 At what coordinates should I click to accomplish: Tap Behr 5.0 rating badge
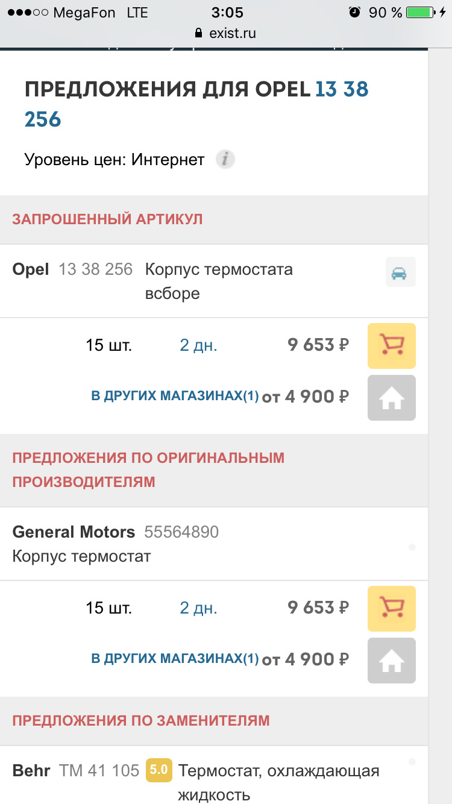(159, 770)
